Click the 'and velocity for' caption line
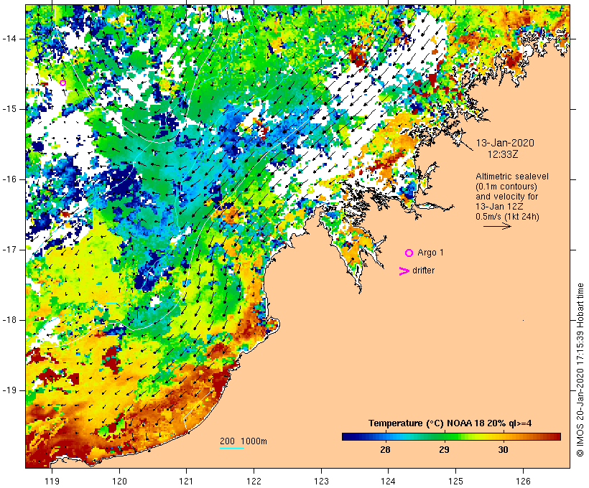The width and height of the screenshot is (589, 488). [x=506, y=197]
